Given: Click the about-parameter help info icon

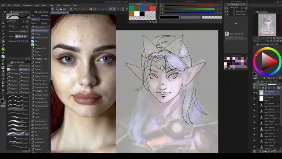Looking at the screenshot, I should pyautogui.click(x=226, y=34).
